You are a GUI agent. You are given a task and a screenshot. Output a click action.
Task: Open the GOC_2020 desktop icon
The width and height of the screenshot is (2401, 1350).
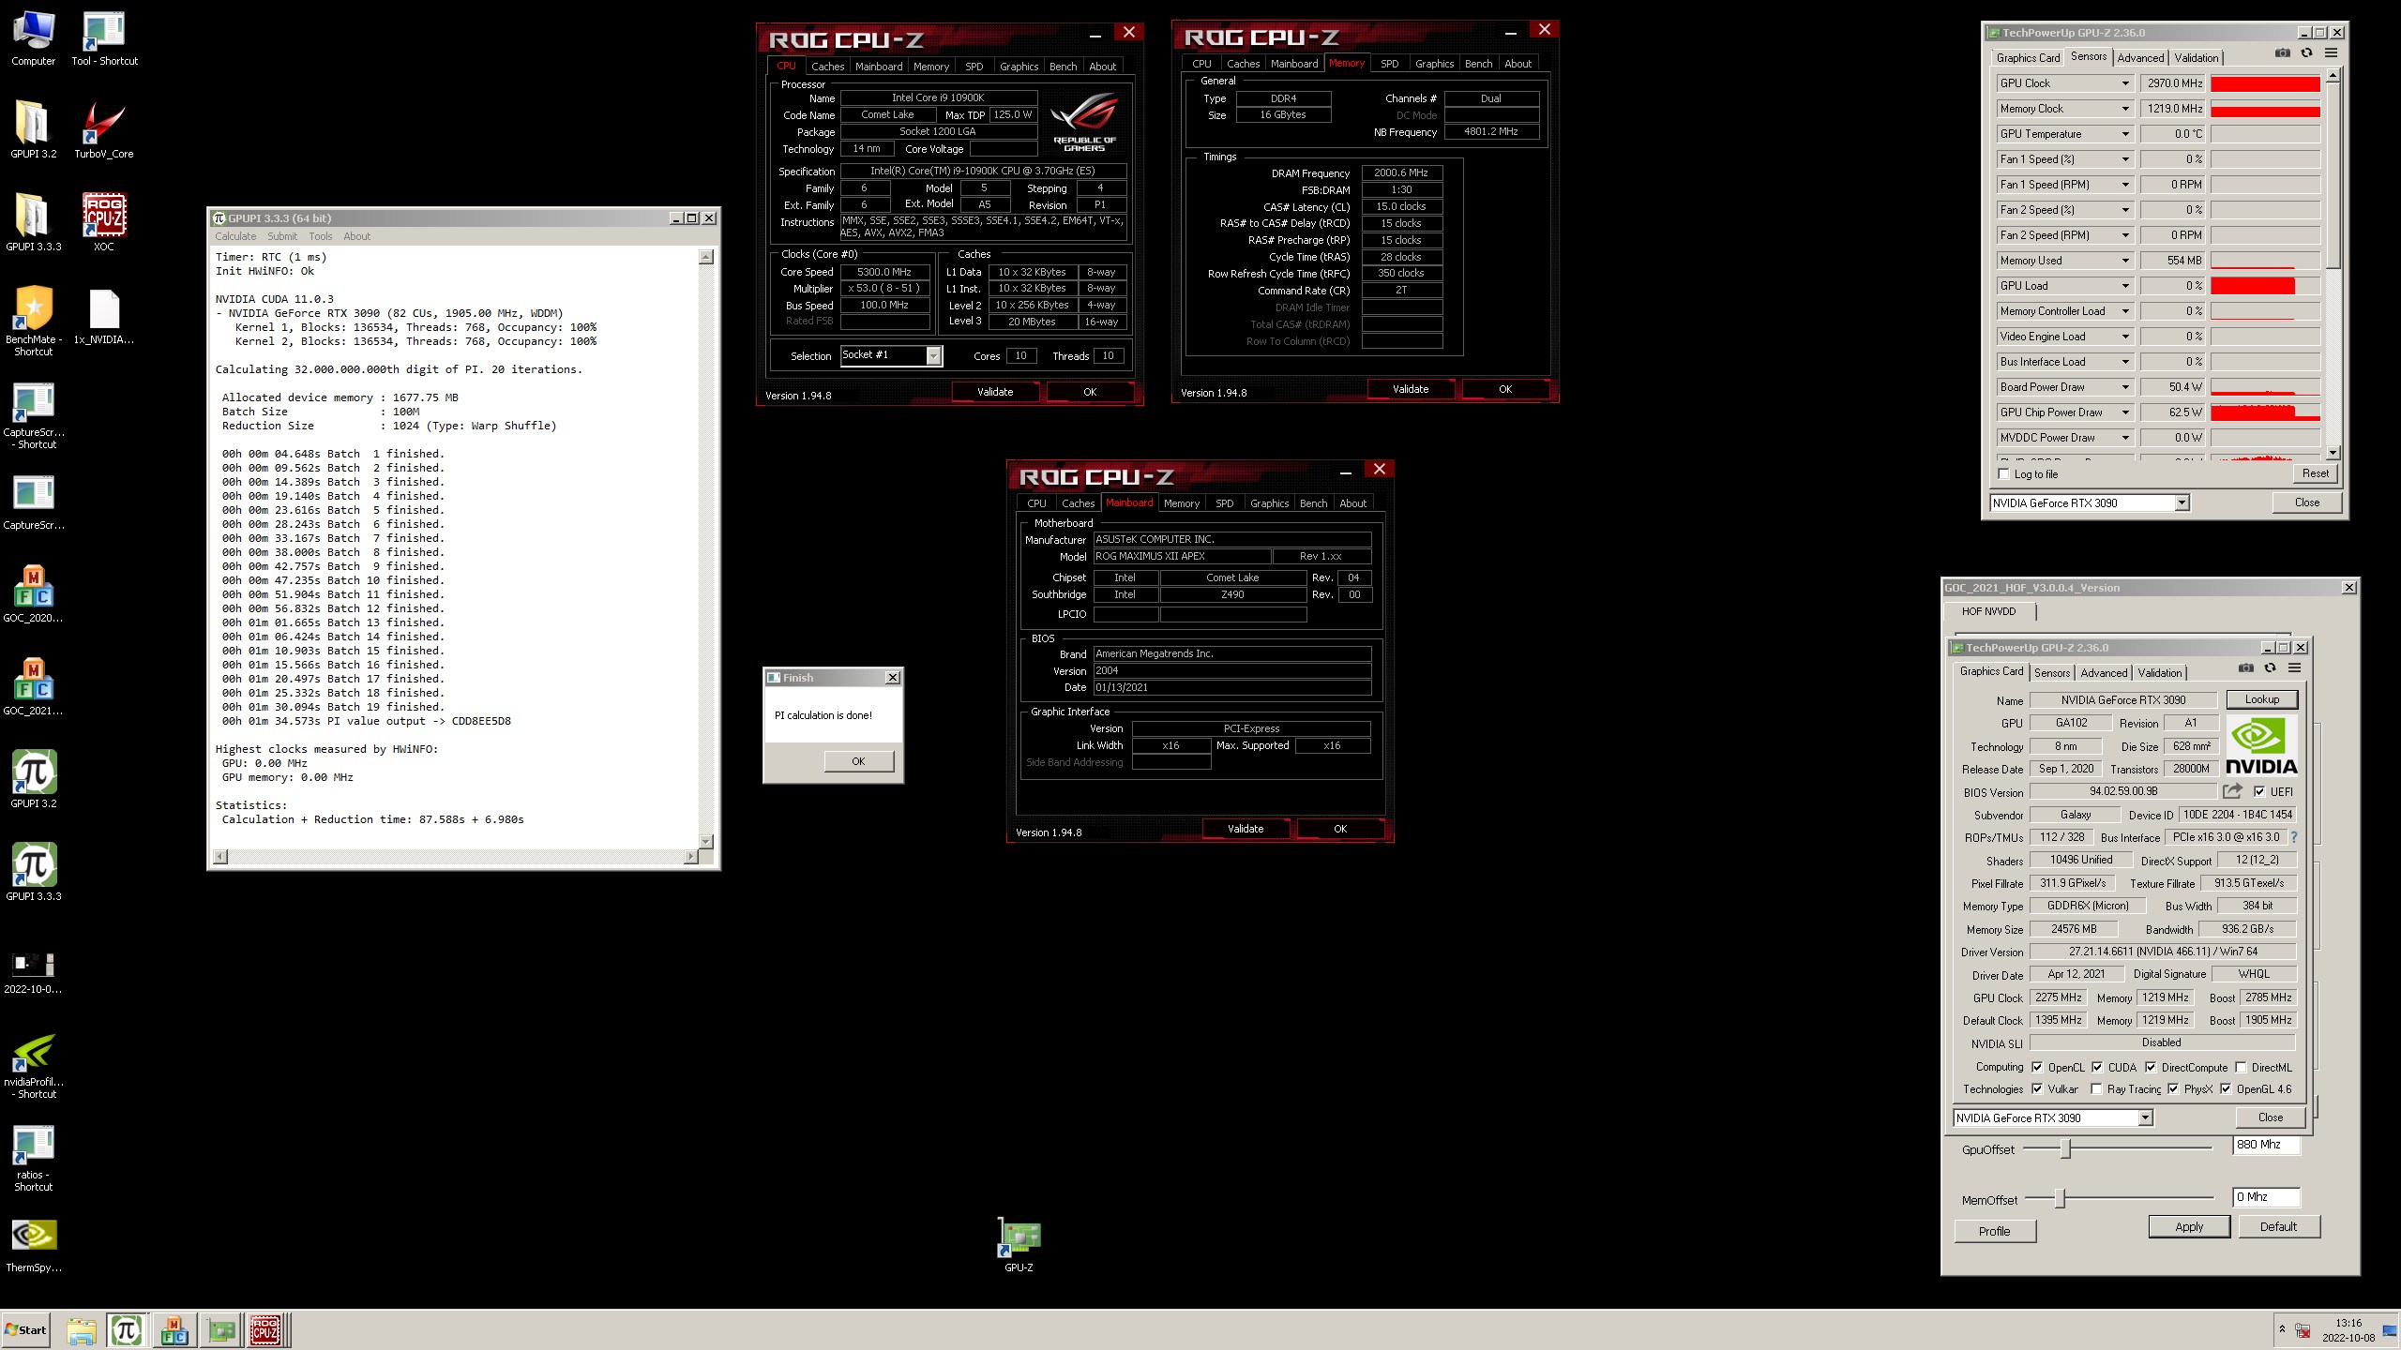pos(34,593)
